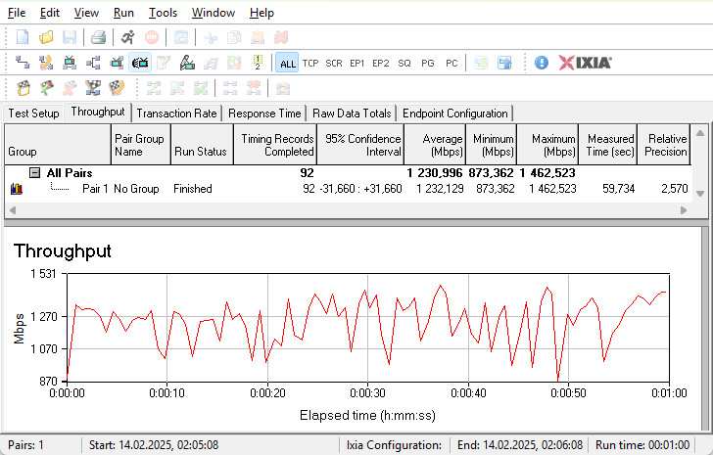This screenshot has width=713, height=455.
Task: Toggle the SQ grouping button
Action: pyautogui.click(x=404, y=64)
